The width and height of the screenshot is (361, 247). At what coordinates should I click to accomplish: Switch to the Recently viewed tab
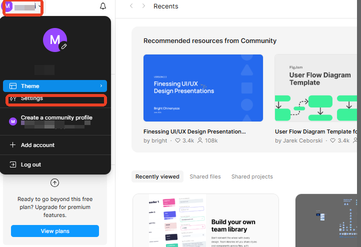coord(157,176)
